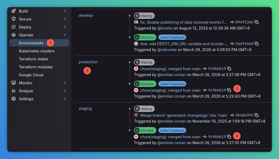Copy commit SHA 3adfe6e0 using copy icon
The height and width of the screenshot is (159, 279).
coord(256,44)
